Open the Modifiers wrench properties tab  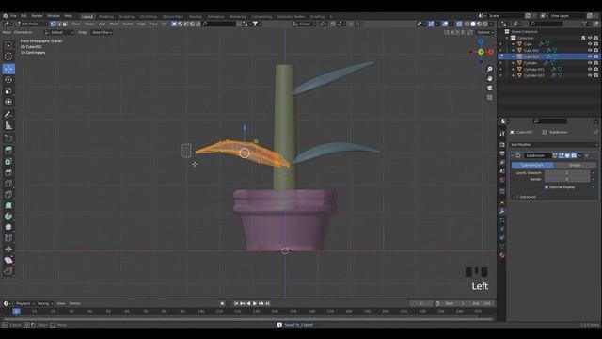[502, 211]
